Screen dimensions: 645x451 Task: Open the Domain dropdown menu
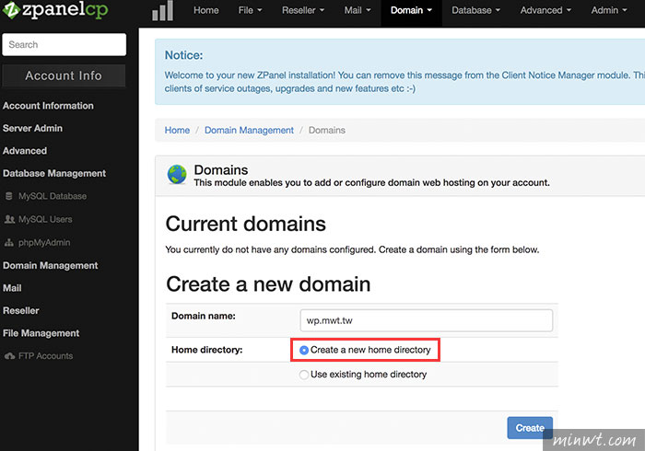pos(411,10)
